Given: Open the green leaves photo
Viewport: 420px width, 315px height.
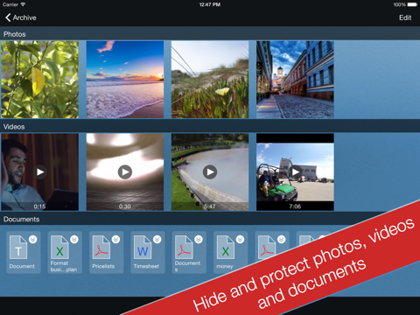Looking at the screenshot, I should point(39,80).
